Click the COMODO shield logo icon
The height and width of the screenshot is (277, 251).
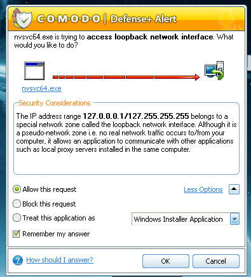point(22,18)
